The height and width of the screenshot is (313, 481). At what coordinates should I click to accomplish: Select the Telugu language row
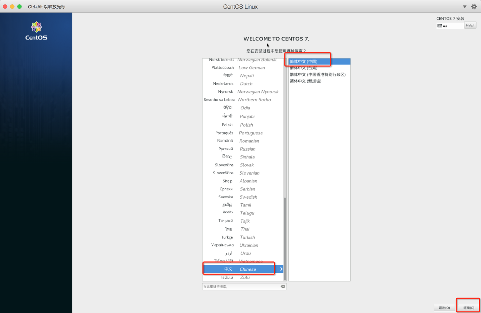click(x=243, y=213)
